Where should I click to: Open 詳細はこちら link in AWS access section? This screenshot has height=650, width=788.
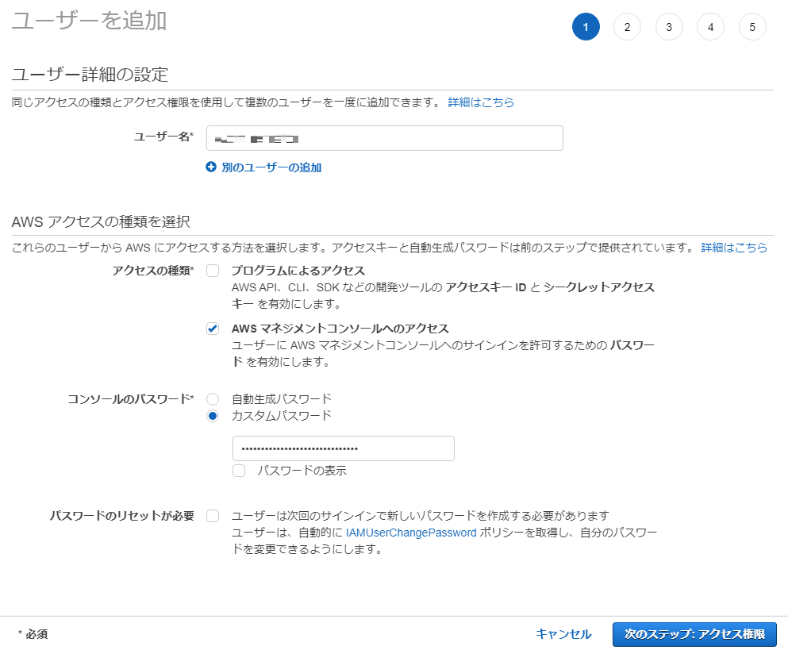[x=734, y=248]
